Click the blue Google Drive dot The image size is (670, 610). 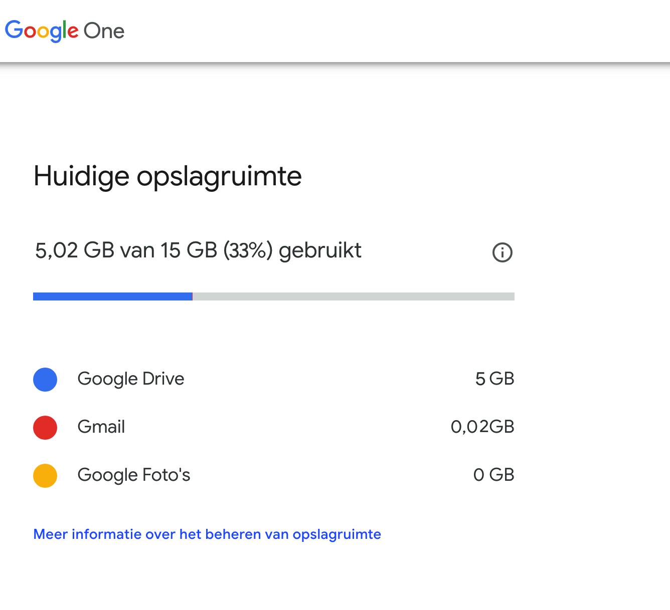pyautogui.click(x=45, y=379)
